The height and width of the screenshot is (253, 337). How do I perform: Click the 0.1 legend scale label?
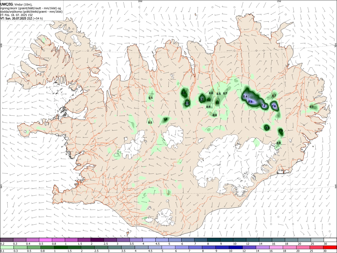point(2,251)
